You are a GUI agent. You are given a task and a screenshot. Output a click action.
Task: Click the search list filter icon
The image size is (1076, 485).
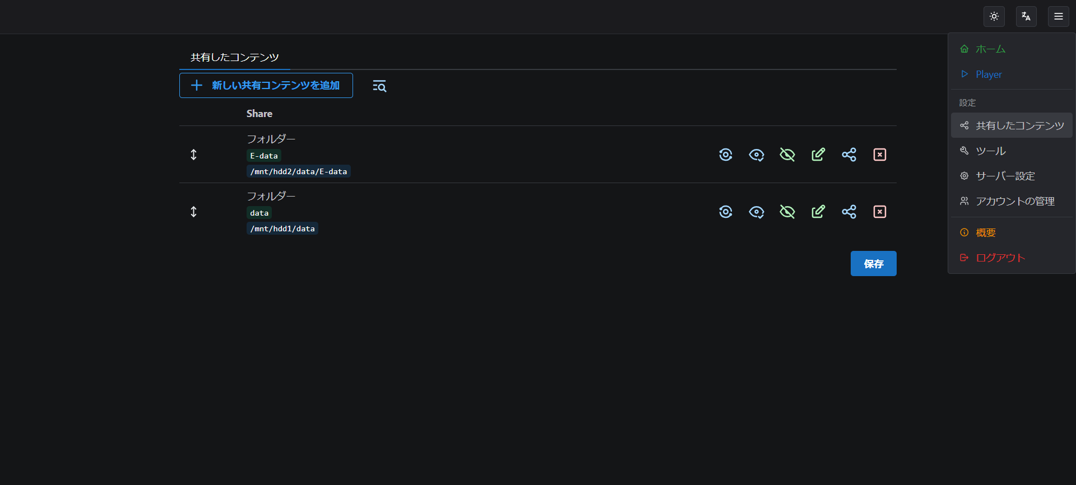tap(379, 86)
